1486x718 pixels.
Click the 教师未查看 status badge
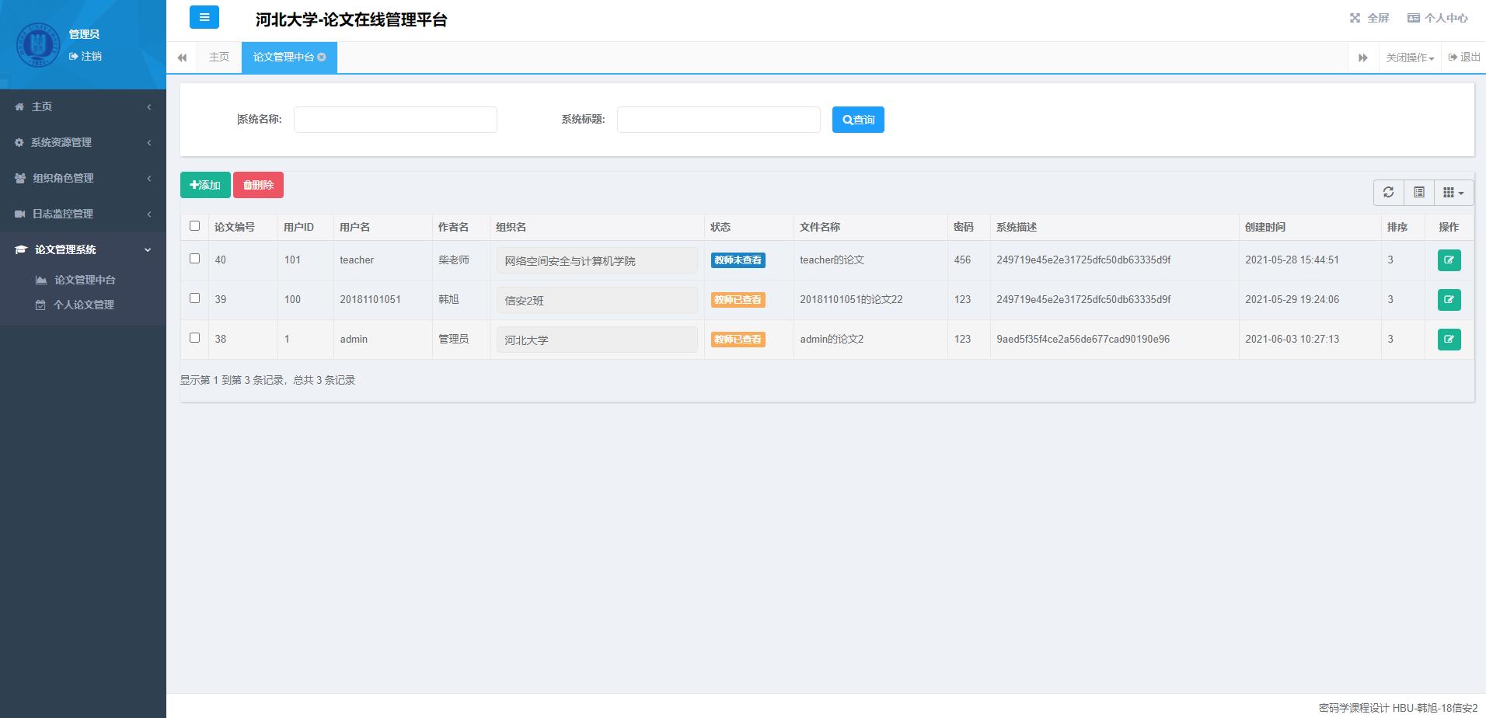click(738, 260)
